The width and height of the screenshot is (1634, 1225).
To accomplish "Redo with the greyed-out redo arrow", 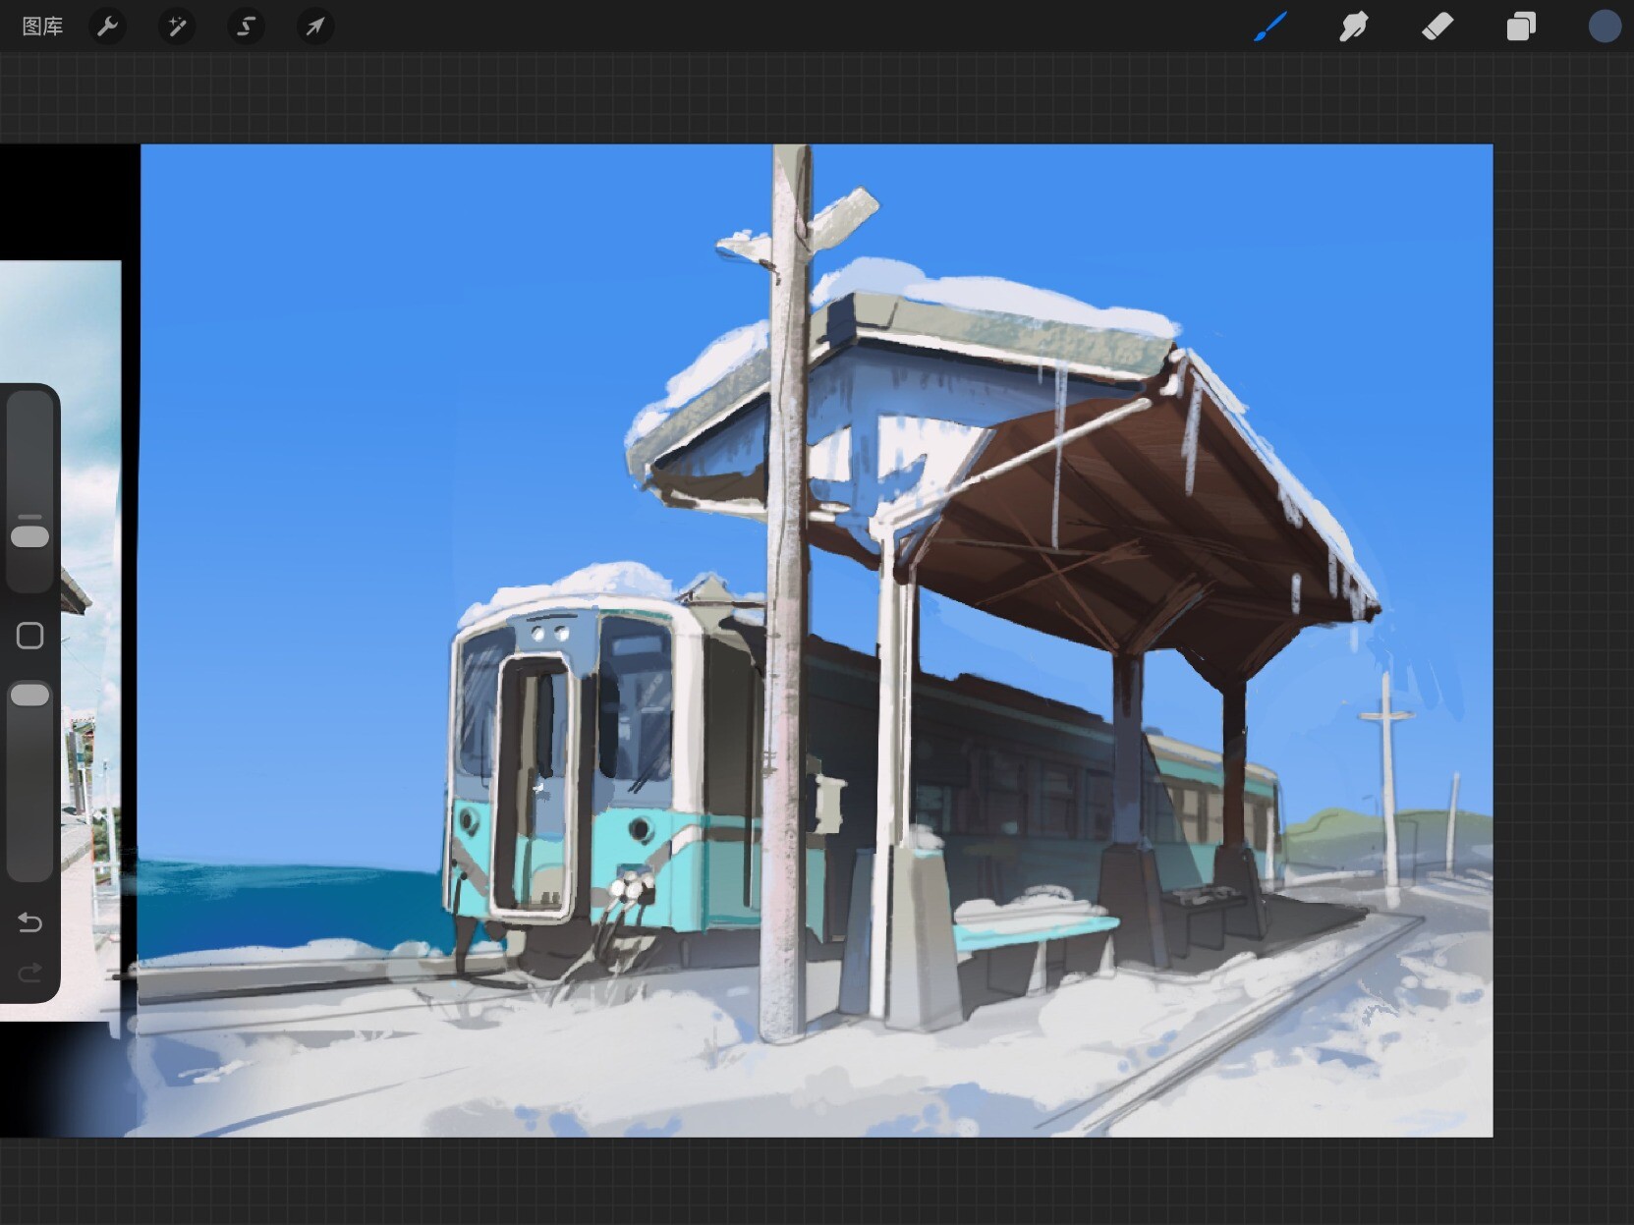I will click(x=29, y=973).
